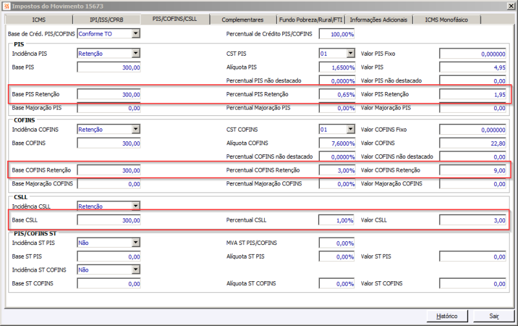This screenshot has width=518, height=326.
Task: Open the ICMS Monofásico tab
Action: click(x=446, y=20)
